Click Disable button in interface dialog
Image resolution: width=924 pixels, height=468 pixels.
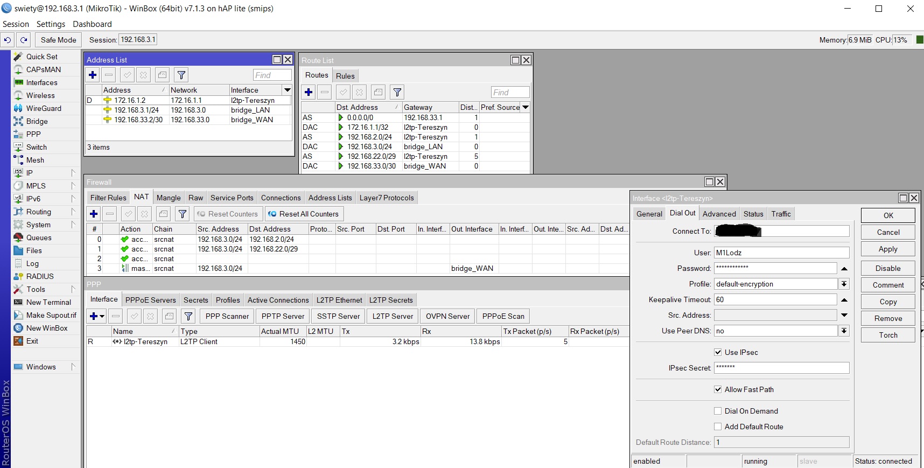pyautogui.click(x=888, y=268)
